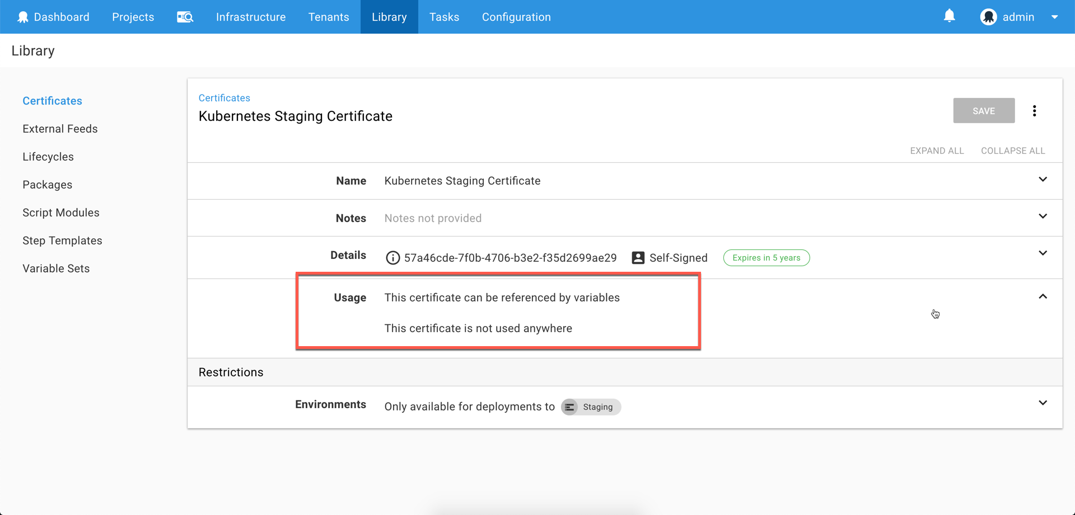This screenshot has width=1075, height=515.
Task: Open Step Templates in the sidebar
Action: tap(62, 240)
